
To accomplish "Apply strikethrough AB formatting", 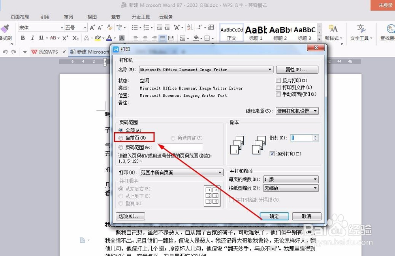I will pos(53,38).
